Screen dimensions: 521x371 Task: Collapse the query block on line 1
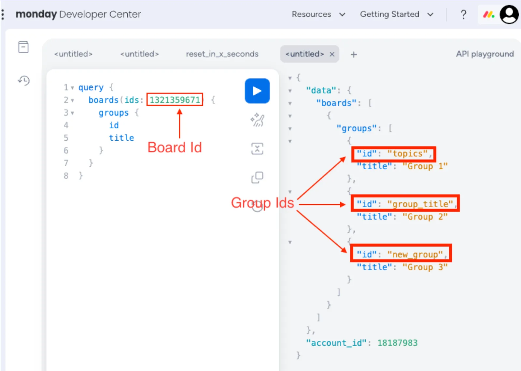72,88
